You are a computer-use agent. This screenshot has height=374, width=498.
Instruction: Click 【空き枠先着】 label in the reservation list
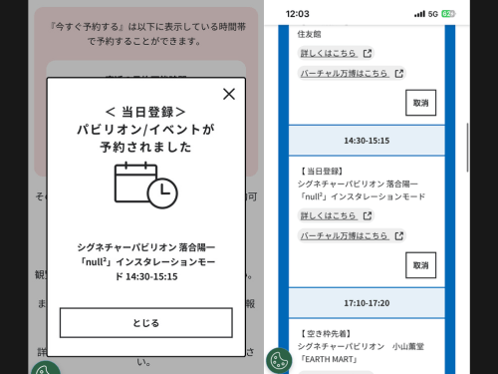(326, 333)
